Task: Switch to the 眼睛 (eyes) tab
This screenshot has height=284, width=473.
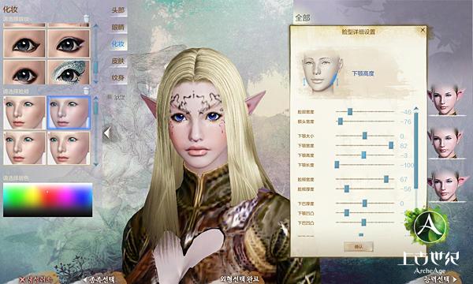Action: [118, 28]
